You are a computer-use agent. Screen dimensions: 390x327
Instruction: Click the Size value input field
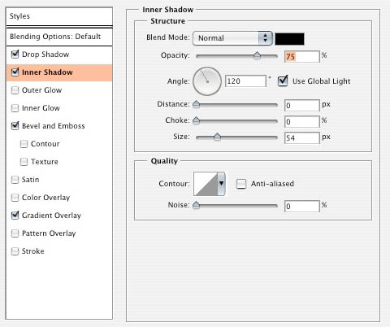tap(302, 138)
